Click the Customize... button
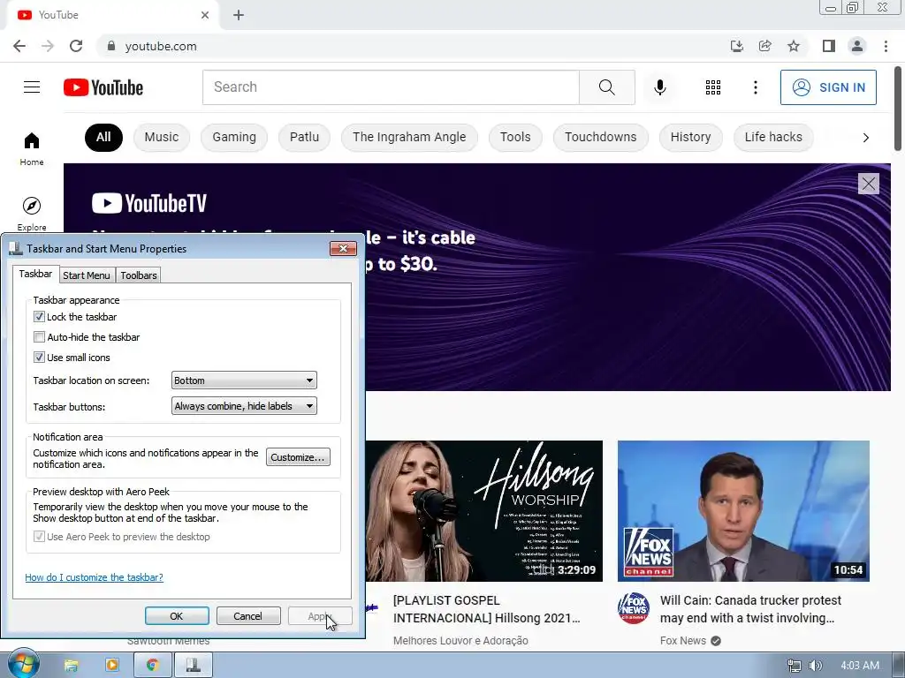Viewport: 905px width, 678px height. click(x=298, y=457)
